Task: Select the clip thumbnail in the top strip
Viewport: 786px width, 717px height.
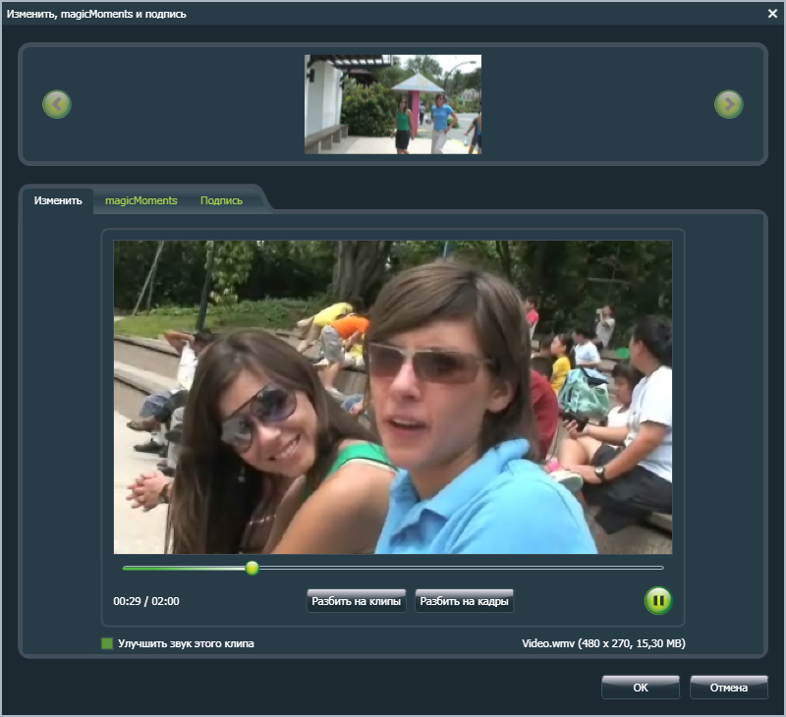Action: 392,104
